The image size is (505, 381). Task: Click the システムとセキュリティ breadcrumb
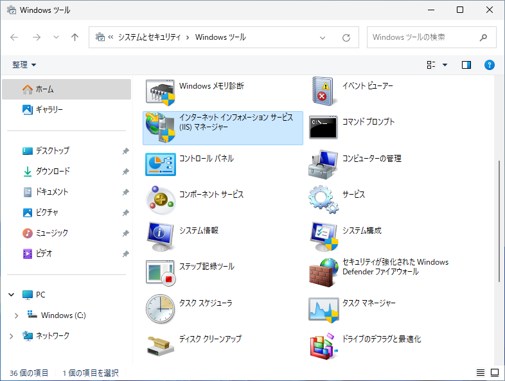150,37
